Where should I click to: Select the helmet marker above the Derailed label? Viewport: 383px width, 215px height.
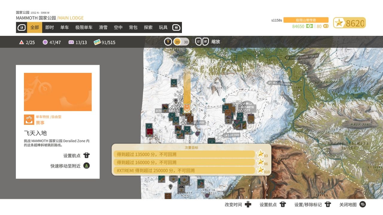coord(165,108)
